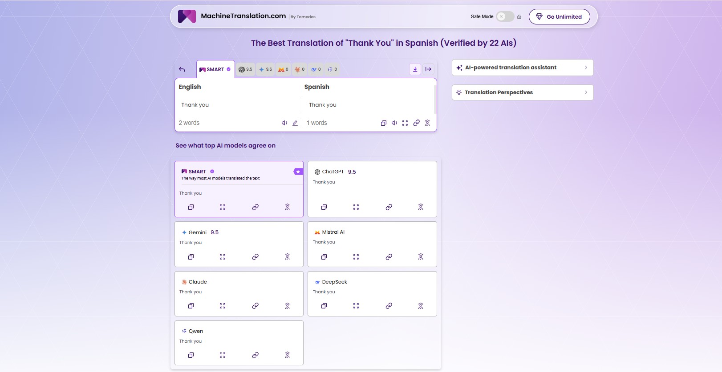This screenshot has height=372, width=722.
Task: Copy link in the Qwen card
Action: point(256,355)
